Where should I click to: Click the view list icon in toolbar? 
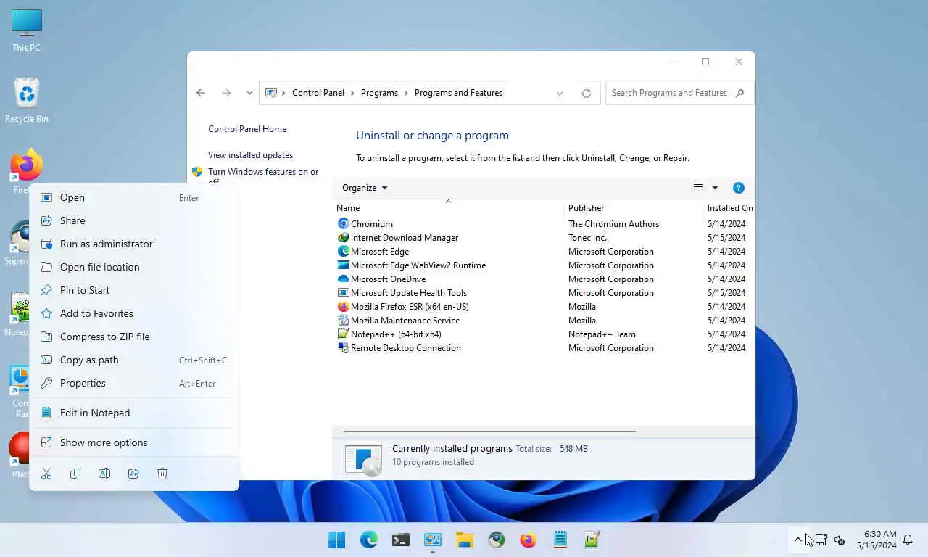698,188
